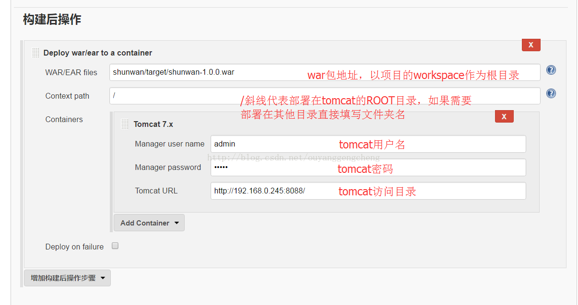Grab the Tomcat 7.x drag handle
The width and height of the screenshot is (578, 305).
[x=125, y=124]
